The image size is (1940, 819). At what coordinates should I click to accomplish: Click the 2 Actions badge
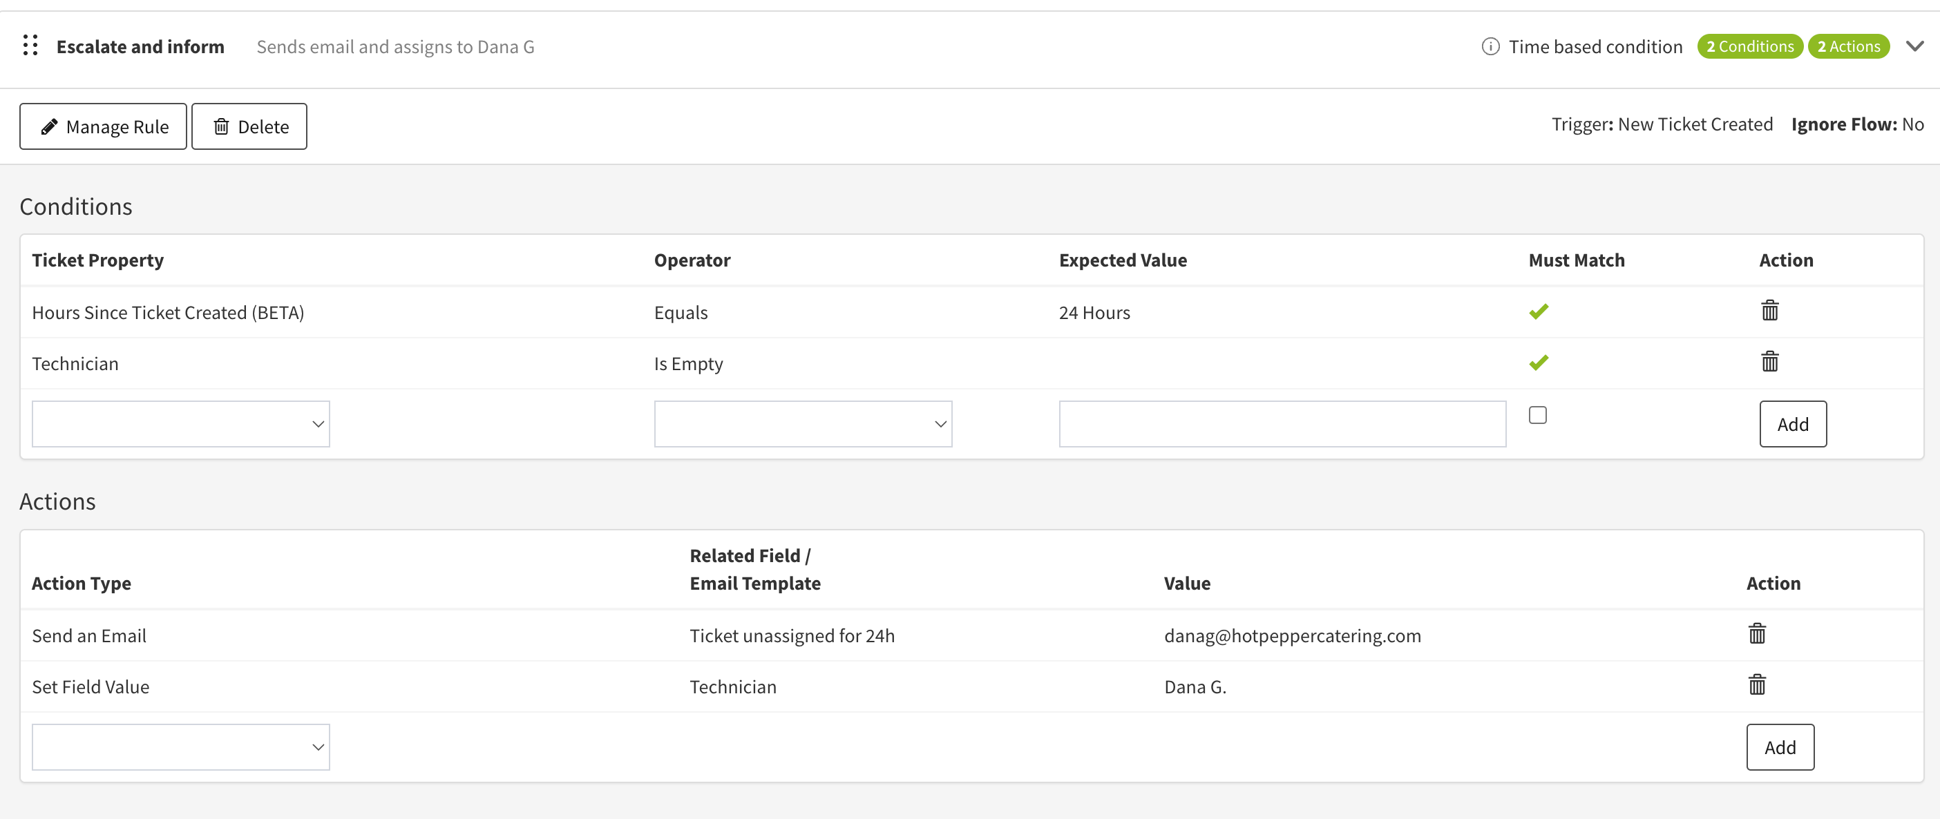[x=1848, y=47]
